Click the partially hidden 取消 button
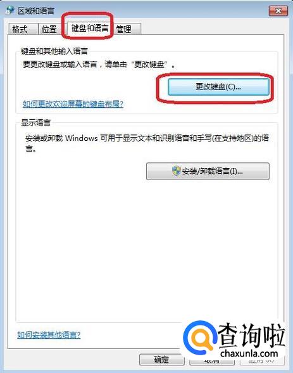Viewport: 293px width, 373px height. click(212, 362)
